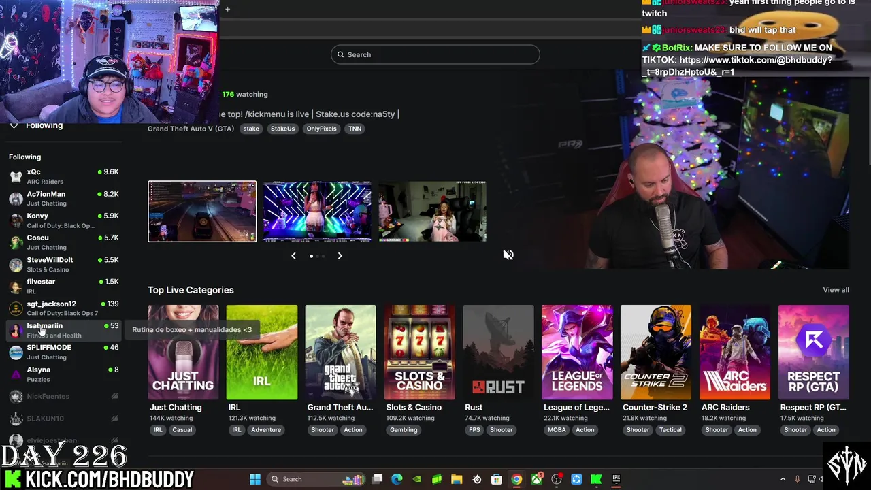This screenshot has width=871, height=490.
Task: Open offline channel SLAKUN10
Action: (64, 418)
